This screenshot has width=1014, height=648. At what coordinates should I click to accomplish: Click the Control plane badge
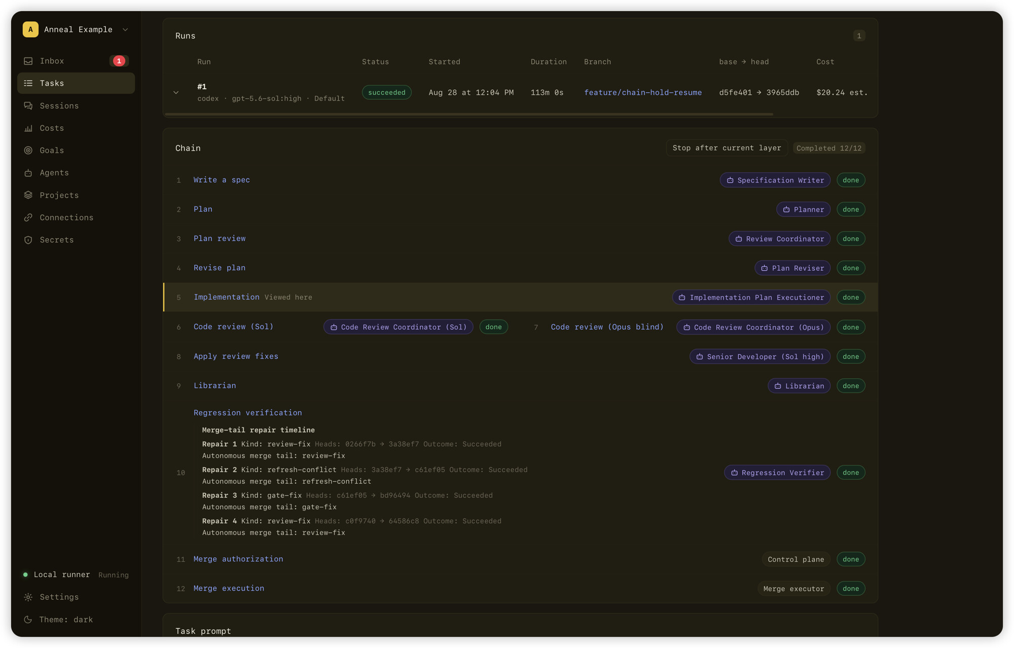[x=796, y=559]
